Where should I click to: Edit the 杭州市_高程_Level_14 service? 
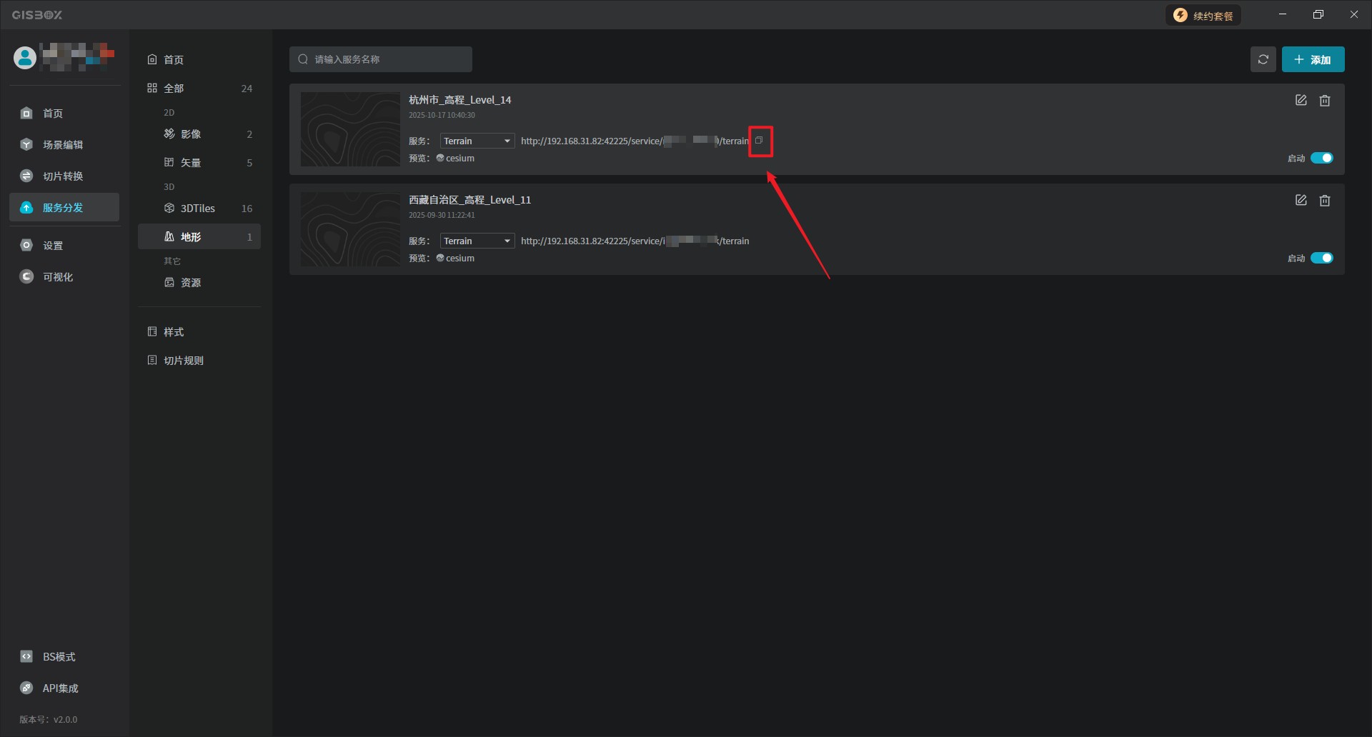pyautogui.click(x=1301, y=101)
